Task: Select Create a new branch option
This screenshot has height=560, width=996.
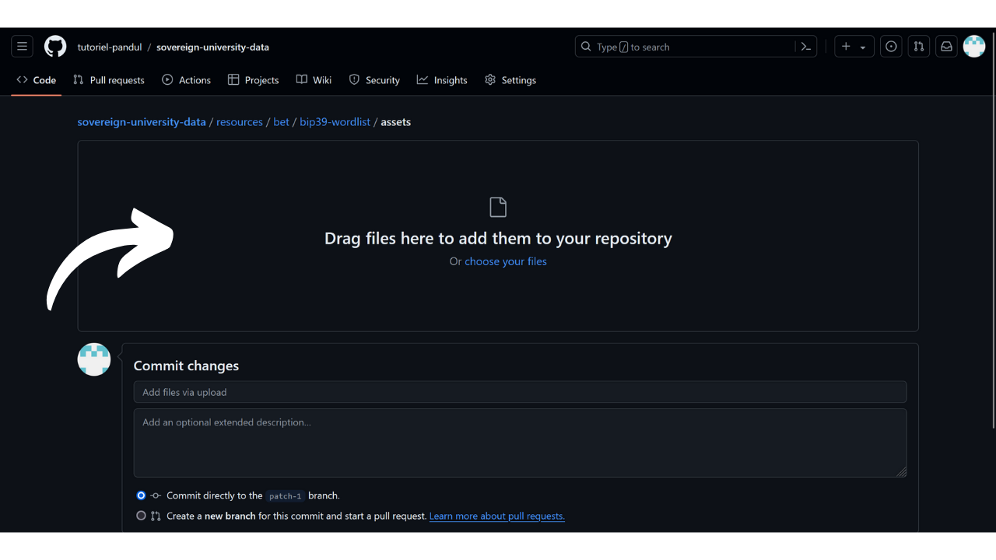Action: pyautogui.click(x=141, y=516)
